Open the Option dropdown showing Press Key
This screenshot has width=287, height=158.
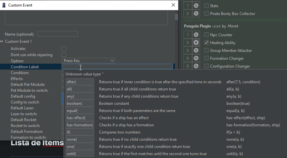point(88,61)
